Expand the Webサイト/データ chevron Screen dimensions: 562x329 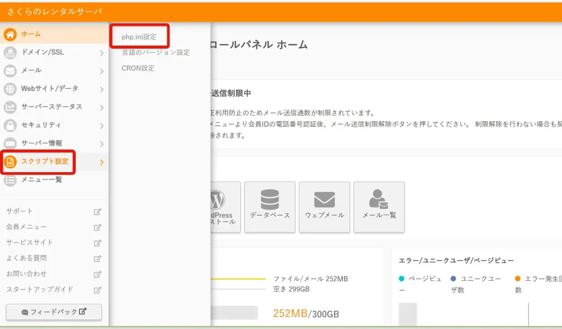[x=102, y=89]
